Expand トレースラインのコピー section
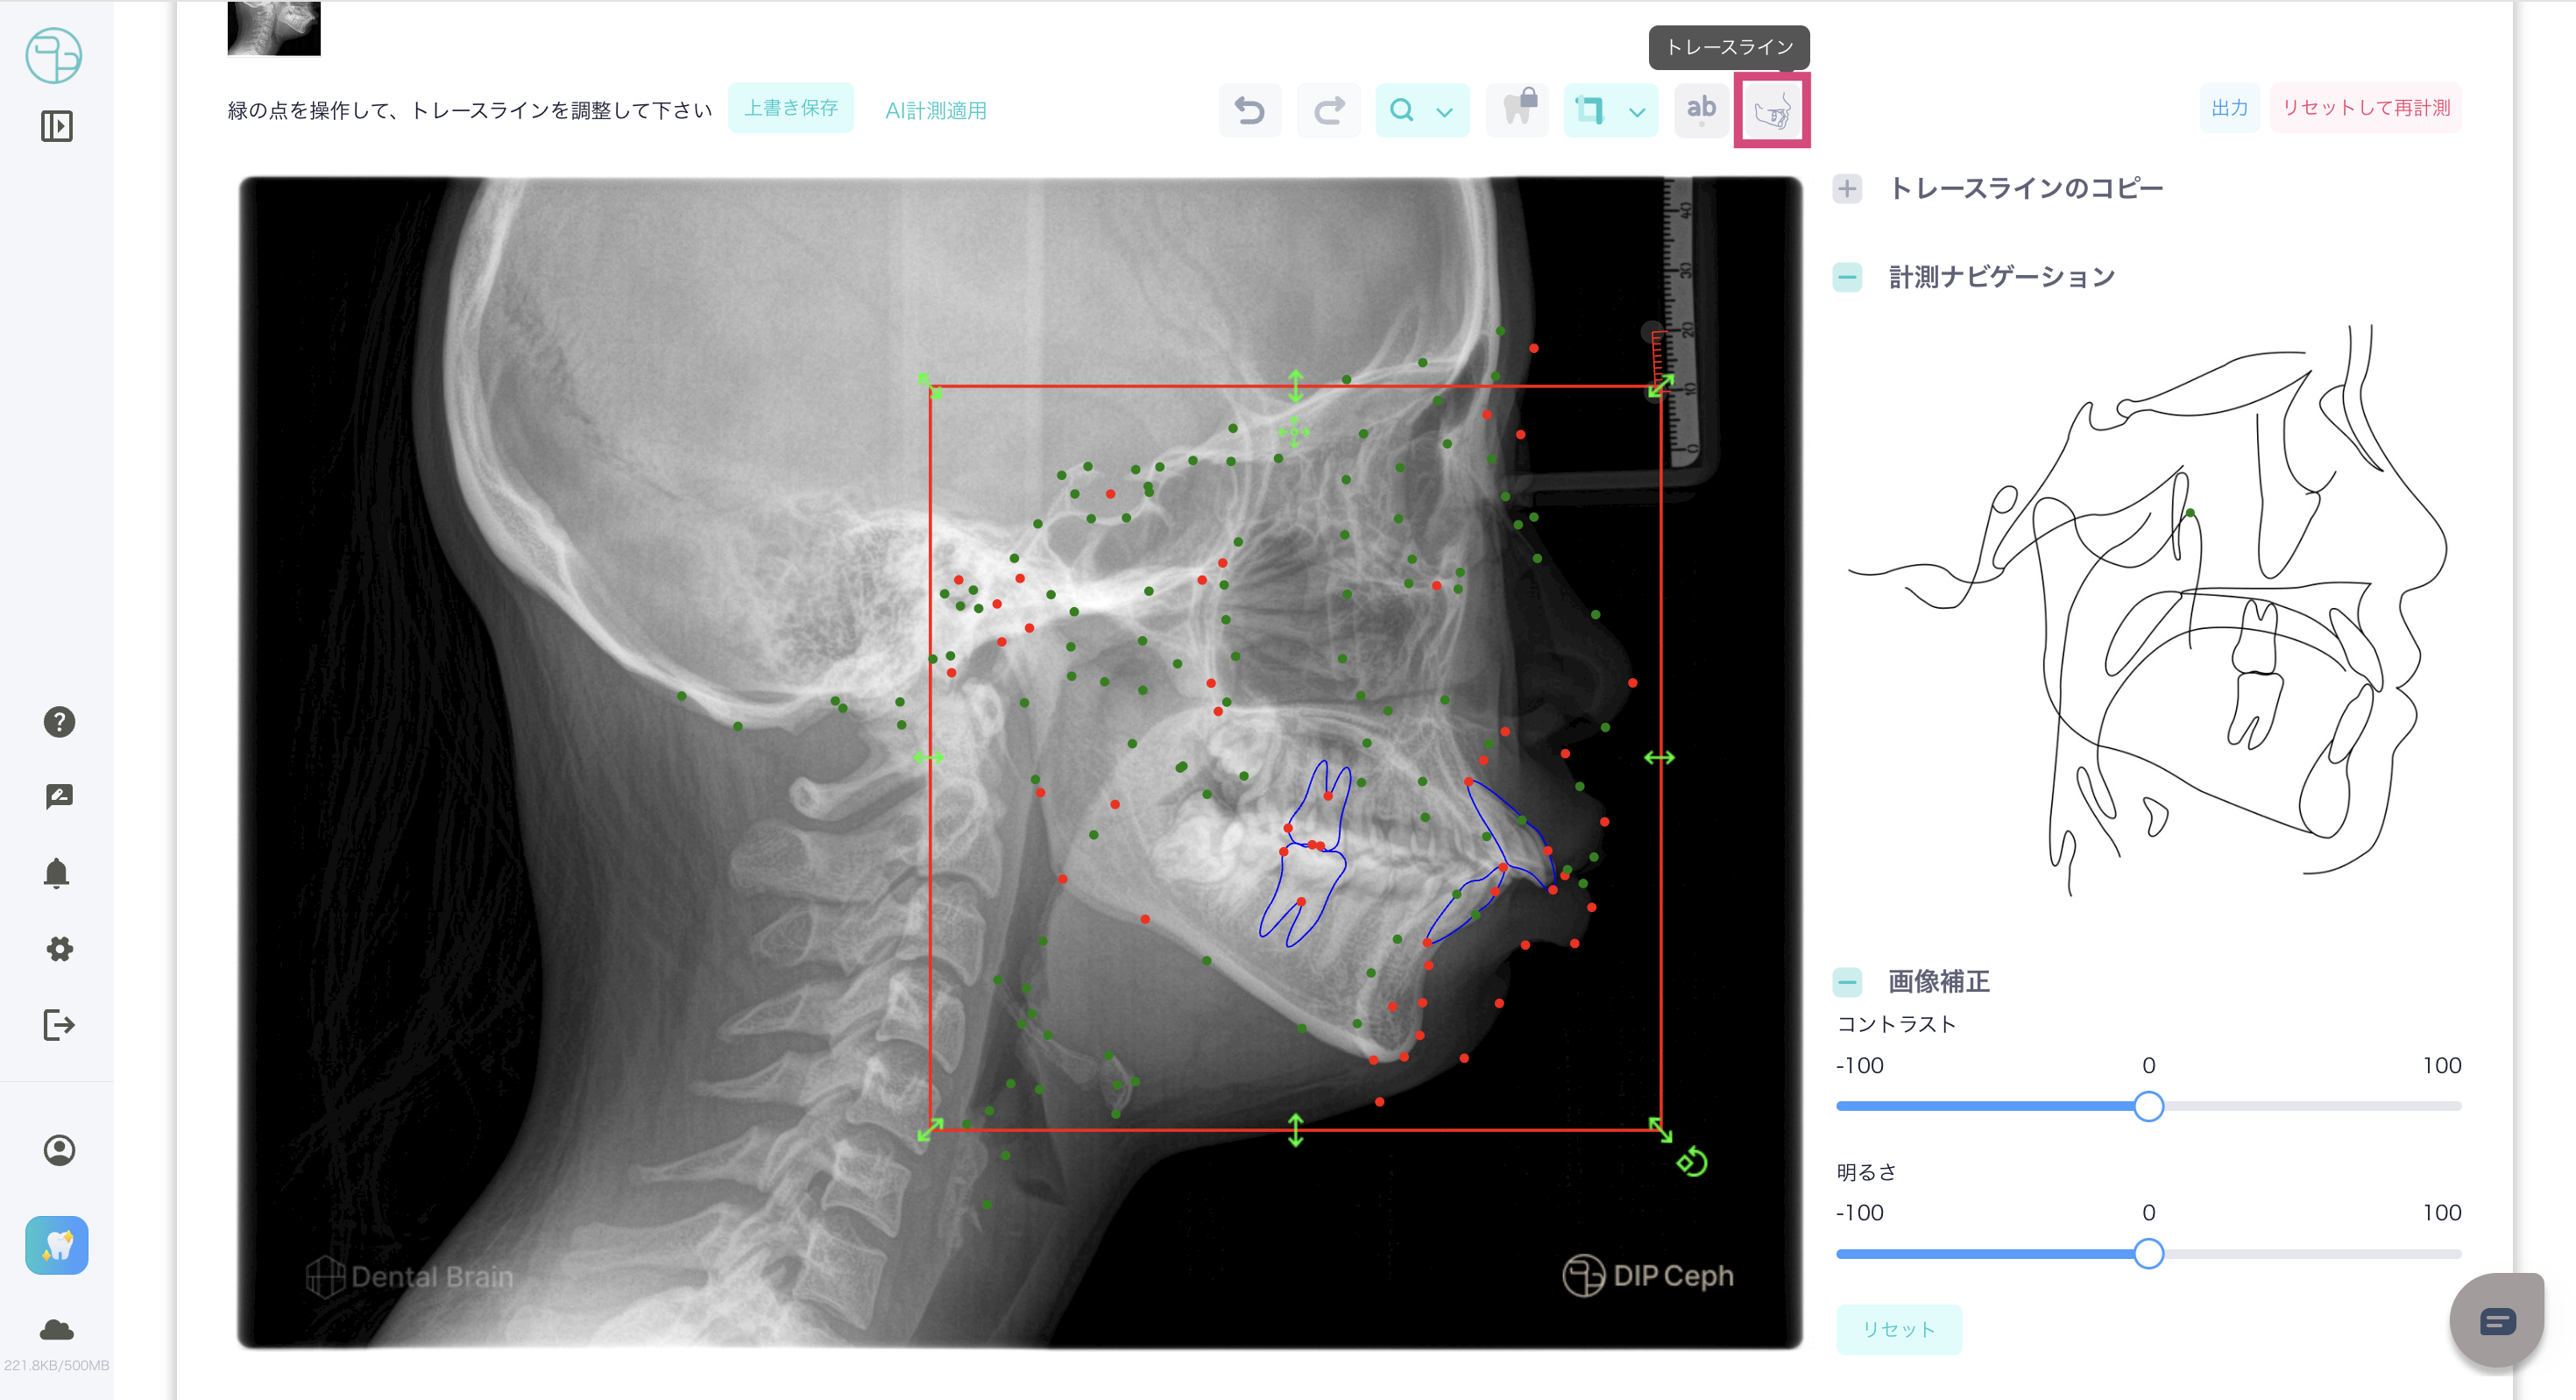This screenshot has height=1400, width=2576. pos(1847,189)
